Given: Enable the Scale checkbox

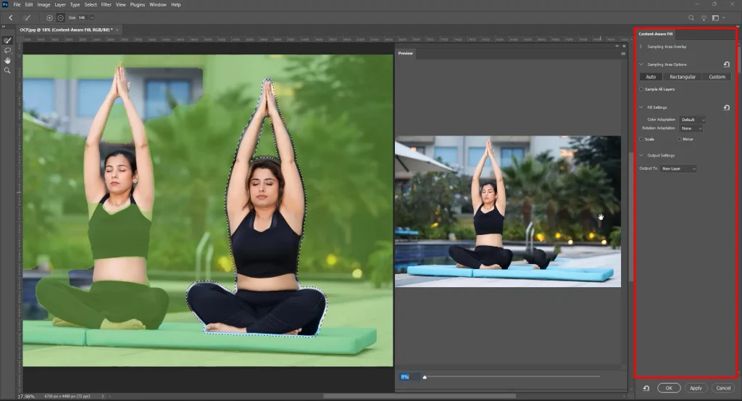Looking at the screenshot, I should tap(641, 139).
